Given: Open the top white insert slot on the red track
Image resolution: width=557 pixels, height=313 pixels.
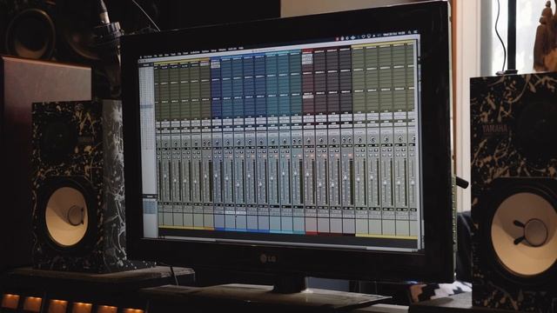Looking at the screenshot, I should (x=307, y=56).
